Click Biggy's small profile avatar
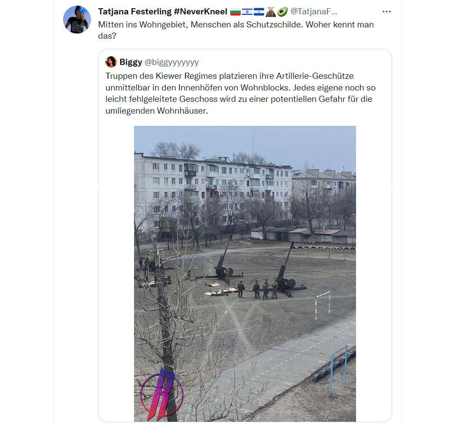The height and width of the screenshot is (427, 457). point(111,62)
